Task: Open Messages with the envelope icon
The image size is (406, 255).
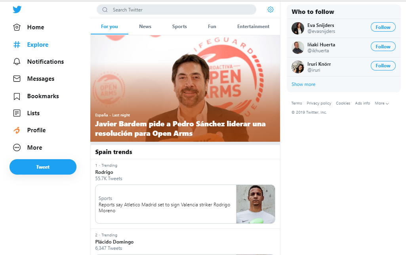Action: pos(17,78)
